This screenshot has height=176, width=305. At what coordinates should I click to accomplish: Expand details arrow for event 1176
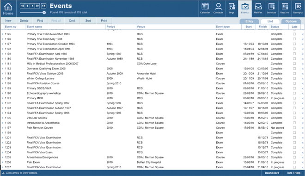[2, 39]
